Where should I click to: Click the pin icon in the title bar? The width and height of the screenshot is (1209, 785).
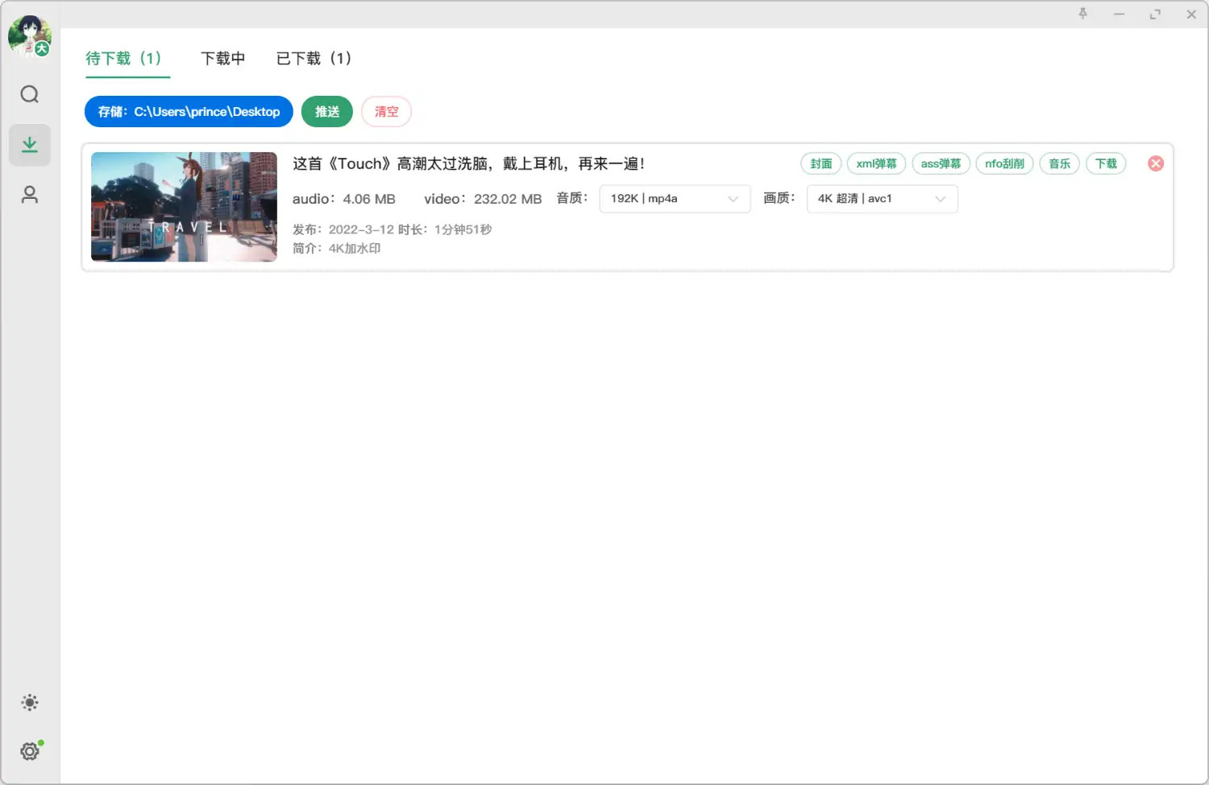pyautogui.click(x=1083, y=14)
